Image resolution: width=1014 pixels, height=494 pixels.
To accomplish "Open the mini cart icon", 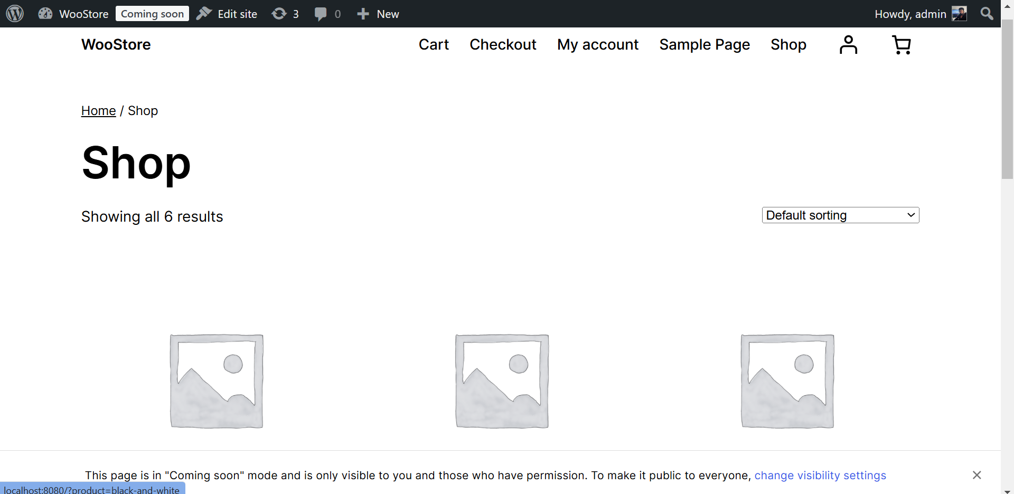I will point(901,45).
